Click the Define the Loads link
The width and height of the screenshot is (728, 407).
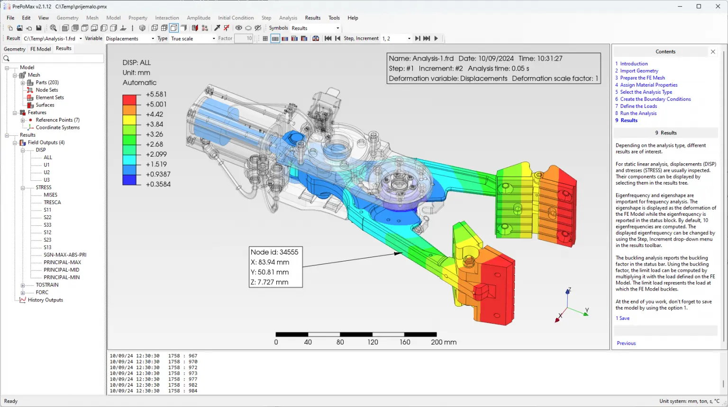click(638, 106)
